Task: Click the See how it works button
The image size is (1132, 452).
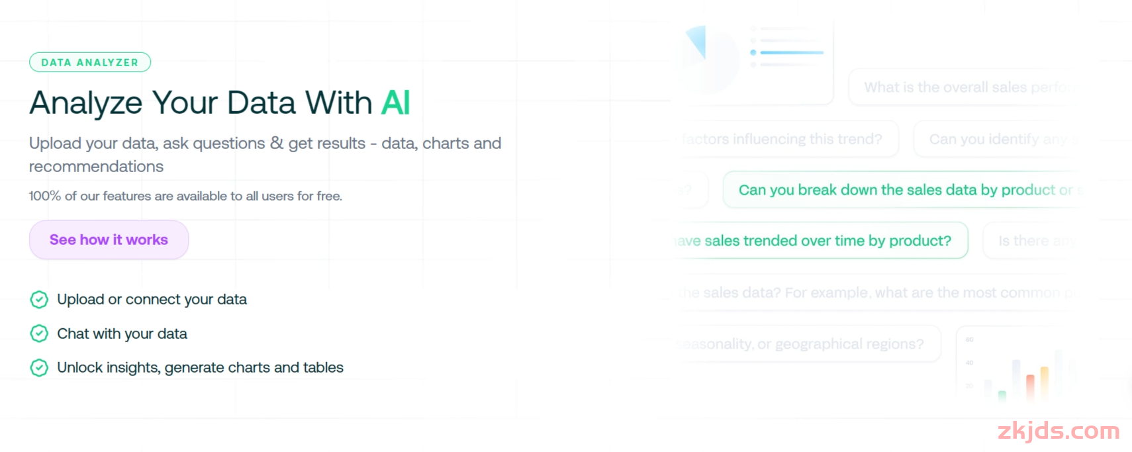Action: pos(109,240)
